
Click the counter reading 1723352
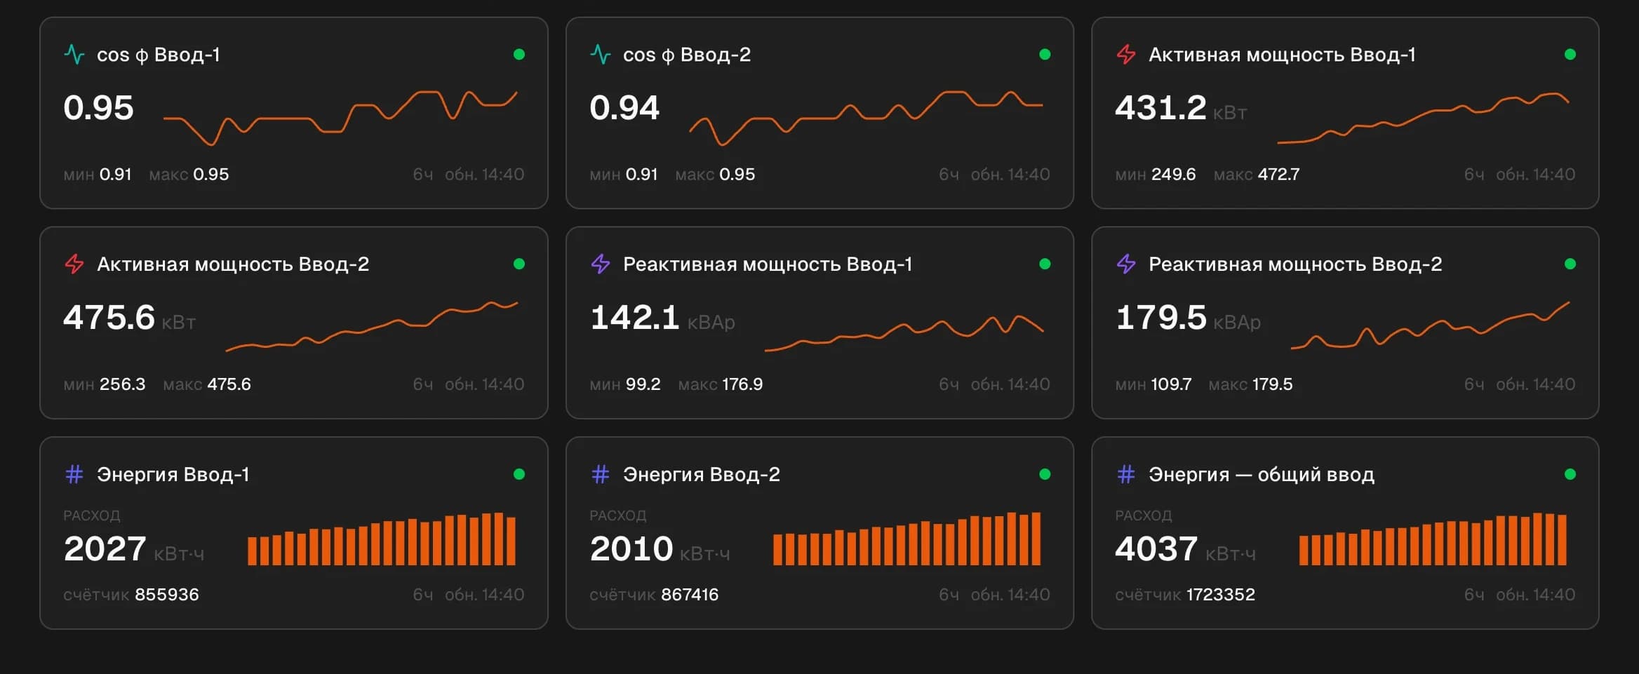pos(1221,595)
